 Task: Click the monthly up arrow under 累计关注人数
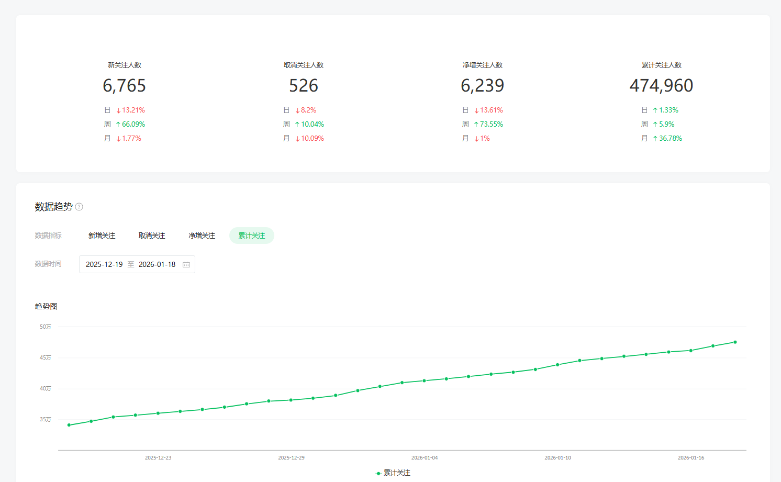coord(655,139)
